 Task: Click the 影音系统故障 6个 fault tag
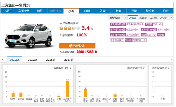click(127, 24)
